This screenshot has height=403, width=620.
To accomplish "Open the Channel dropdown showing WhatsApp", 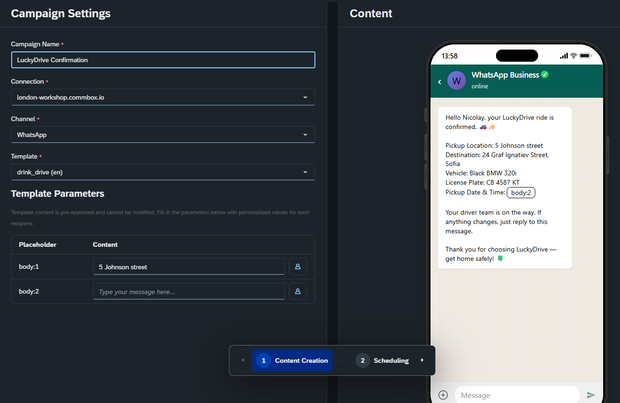I will [x=163, y=135].
